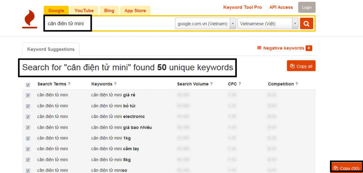Image resolution: width=363 pixels, height=173 pixels.
Task: Click keyword 'cân điện tử mini 1kg'
Action: click(111, 138)
